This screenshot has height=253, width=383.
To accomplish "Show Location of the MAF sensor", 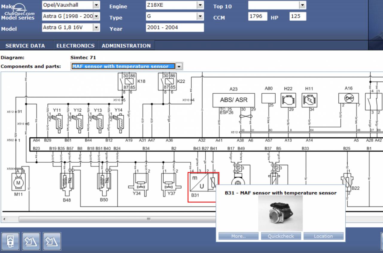I will pyautogui.click(x=323, y=236).
